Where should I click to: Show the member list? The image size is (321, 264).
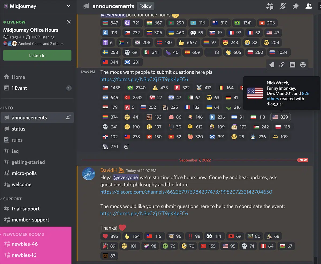pos(309,6)
